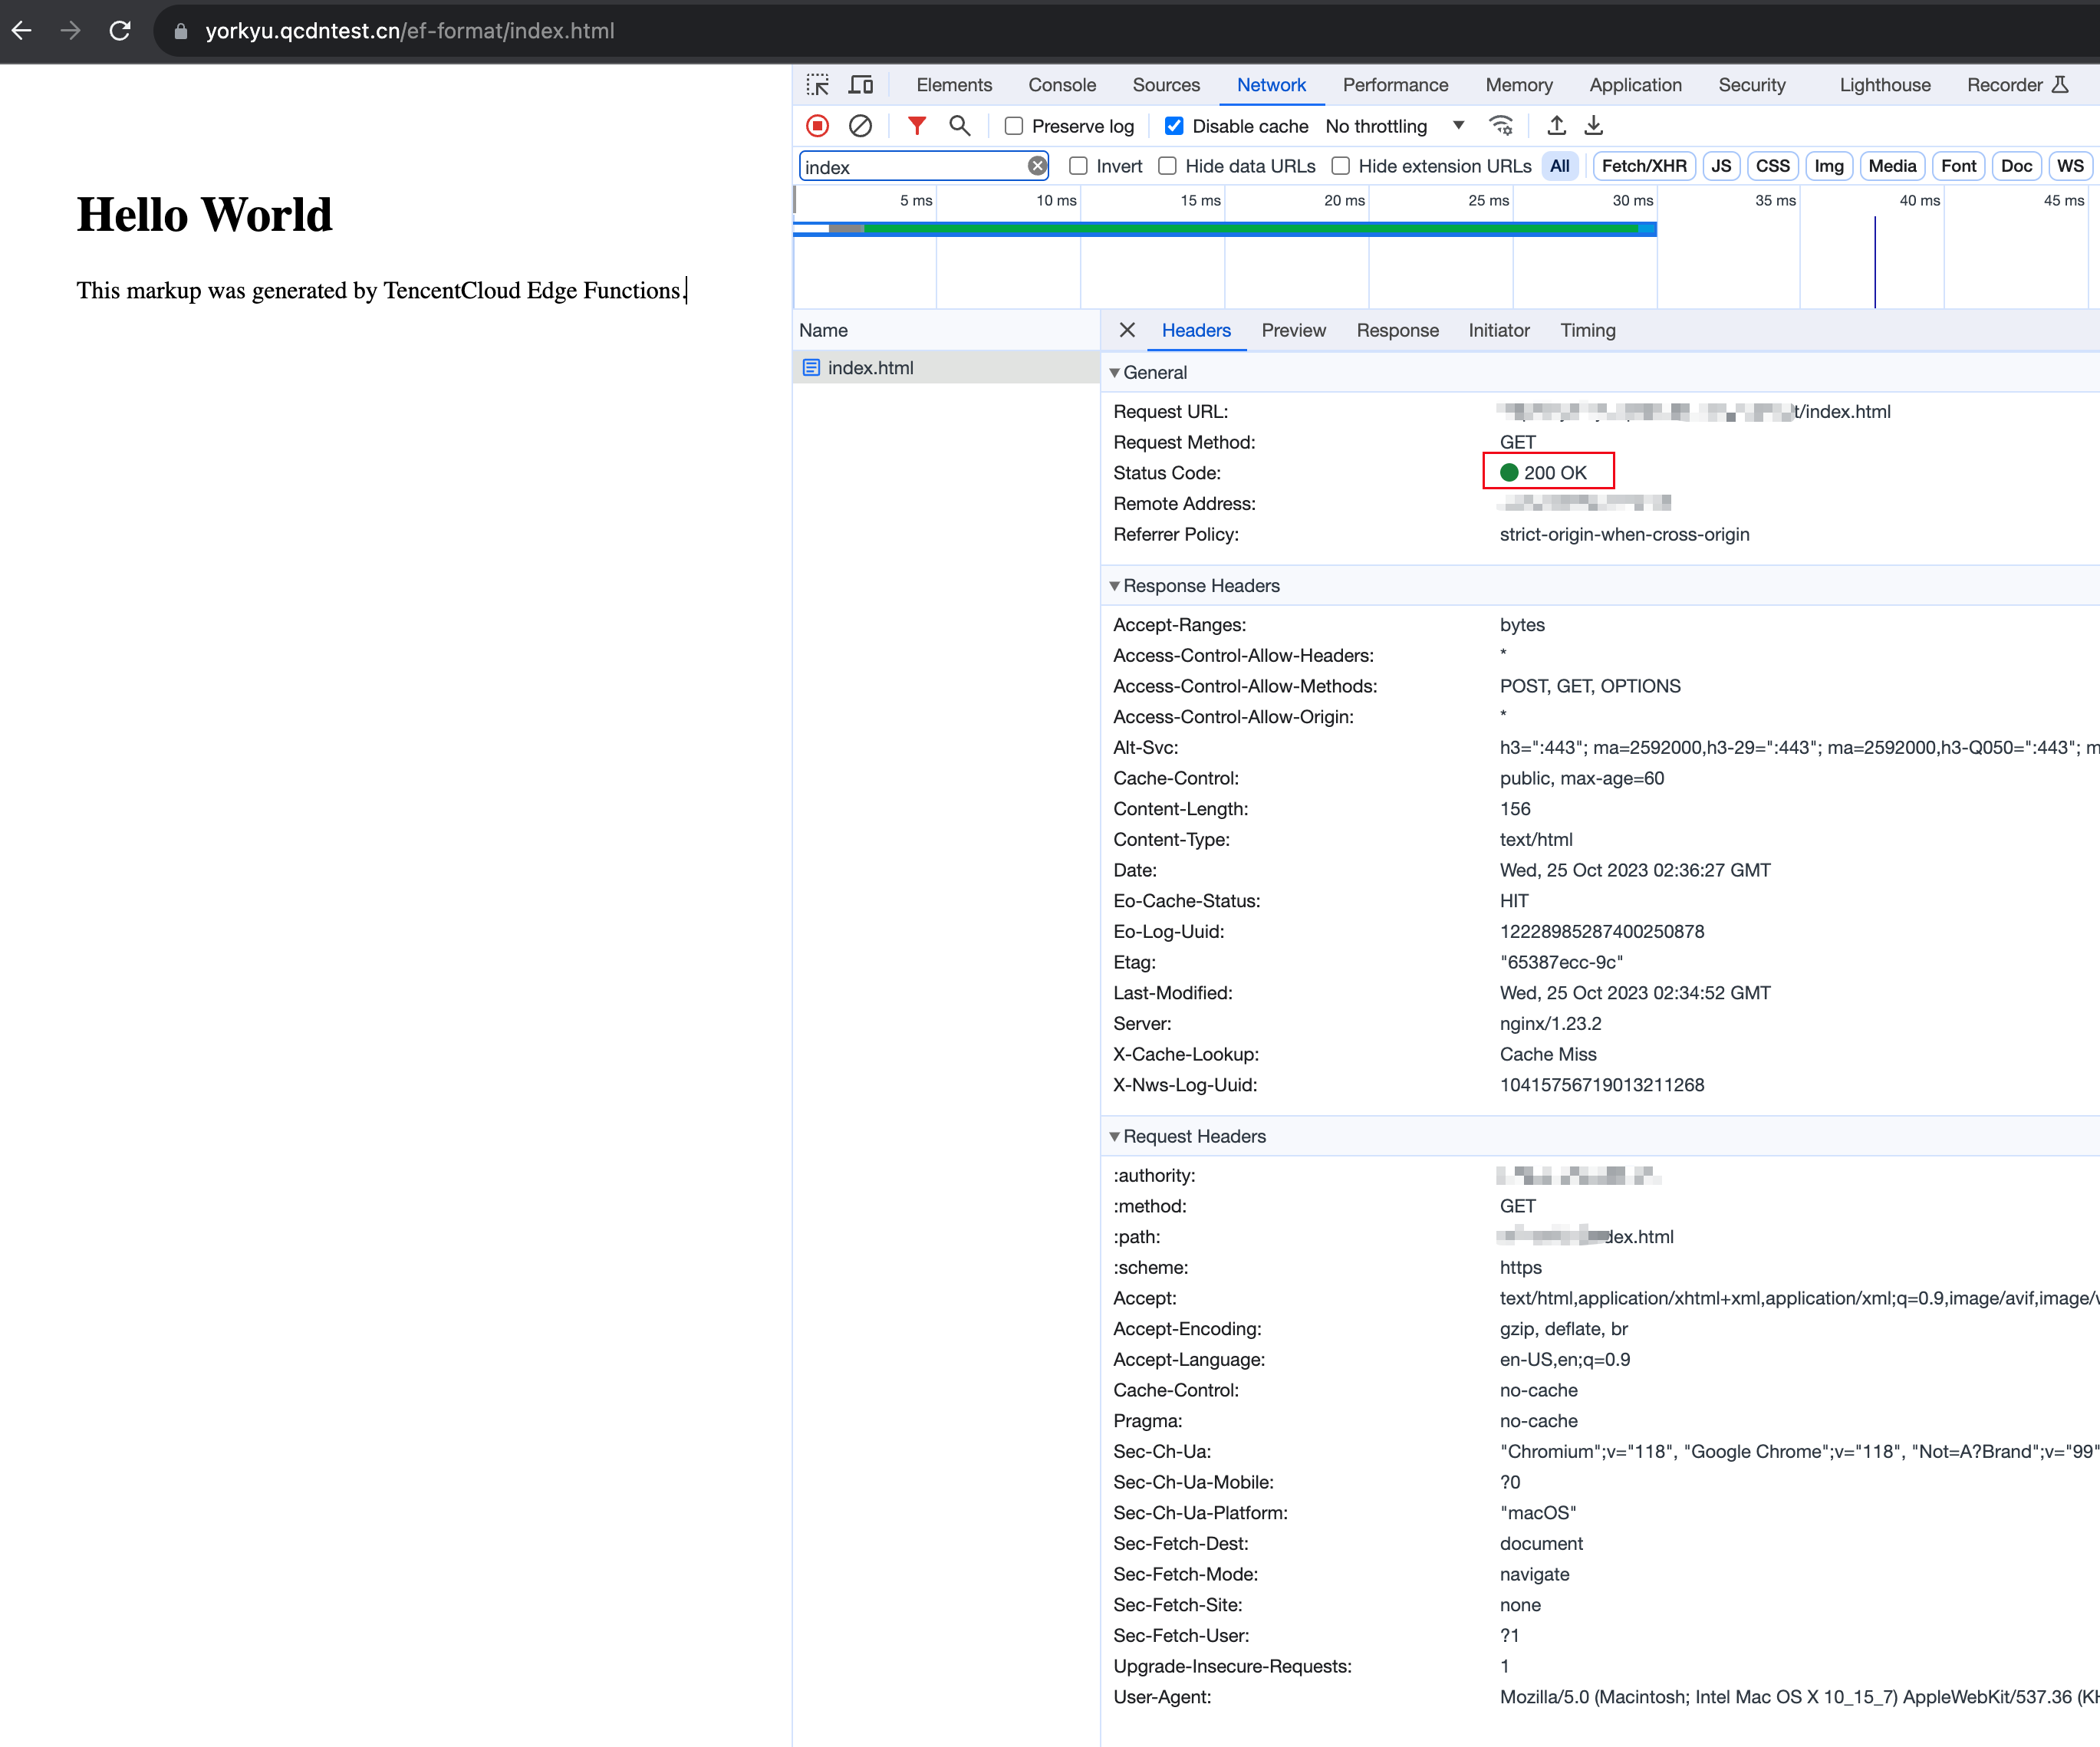This screenshot has width=2100, height=1747.
Task: Collapse the General section
Action: coord(1114,373)
